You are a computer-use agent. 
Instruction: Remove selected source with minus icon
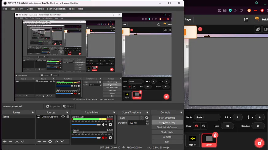[45, 141]
